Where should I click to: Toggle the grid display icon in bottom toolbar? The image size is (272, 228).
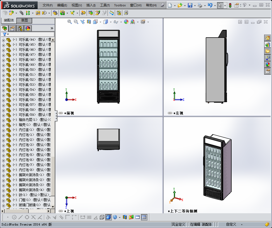(x=89, y=217)
